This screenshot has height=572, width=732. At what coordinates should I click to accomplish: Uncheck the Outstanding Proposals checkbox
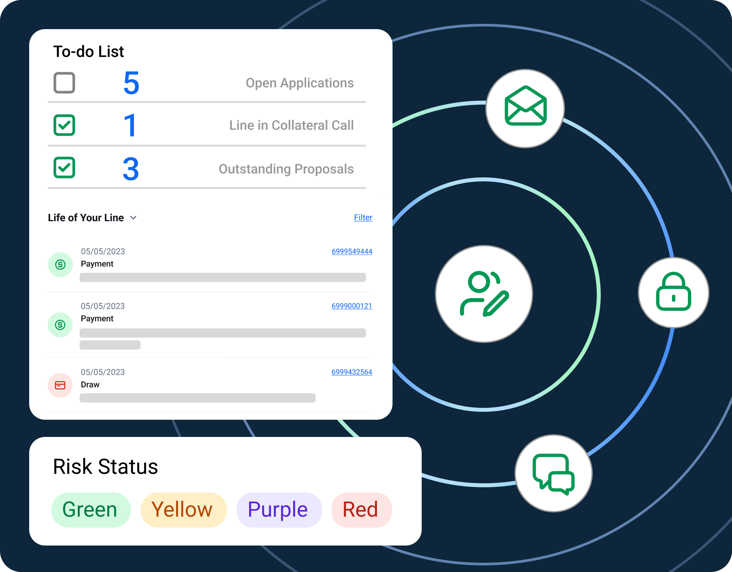click(64, 167)
